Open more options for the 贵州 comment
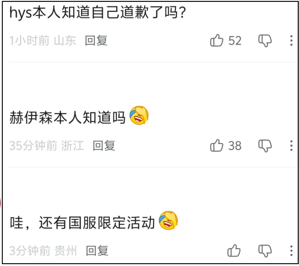Viewport: 299px width, 266px height. [291, 250]
